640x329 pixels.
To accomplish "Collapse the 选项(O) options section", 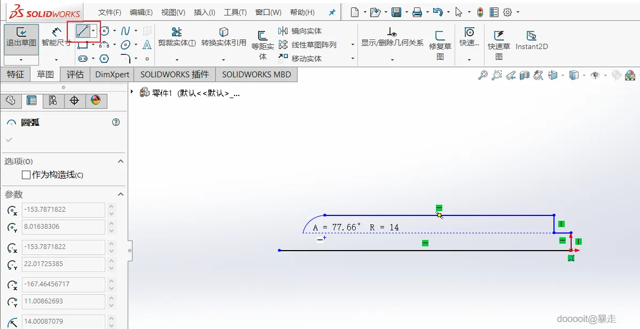I will [x=120, y=161].
